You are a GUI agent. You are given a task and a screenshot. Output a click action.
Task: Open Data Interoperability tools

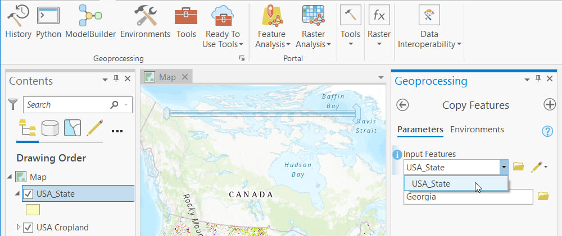point(429,27)
